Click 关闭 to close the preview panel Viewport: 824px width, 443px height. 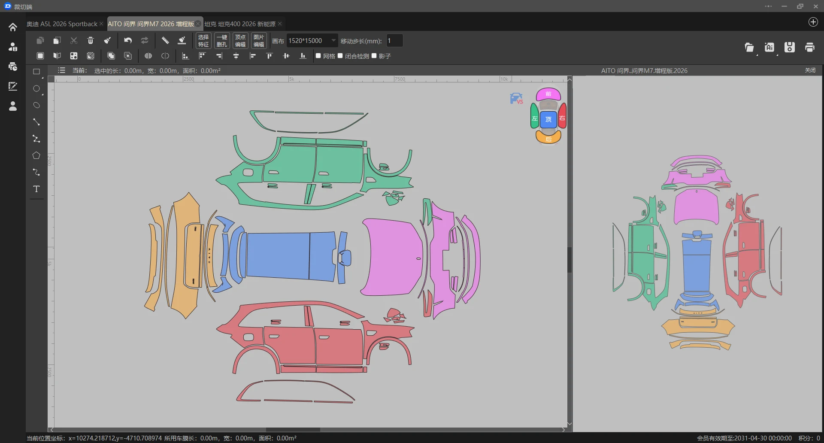[x=810, y=70]
